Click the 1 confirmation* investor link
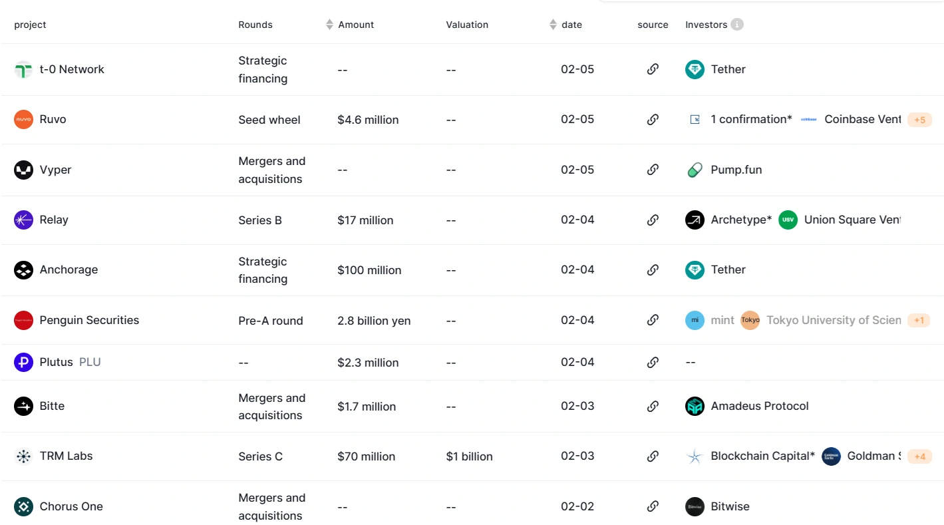This screenshot has height=525, width=944. click(751, 119)
